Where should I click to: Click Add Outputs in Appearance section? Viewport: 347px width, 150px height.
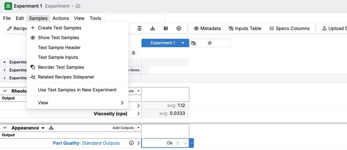pos(123,128)
